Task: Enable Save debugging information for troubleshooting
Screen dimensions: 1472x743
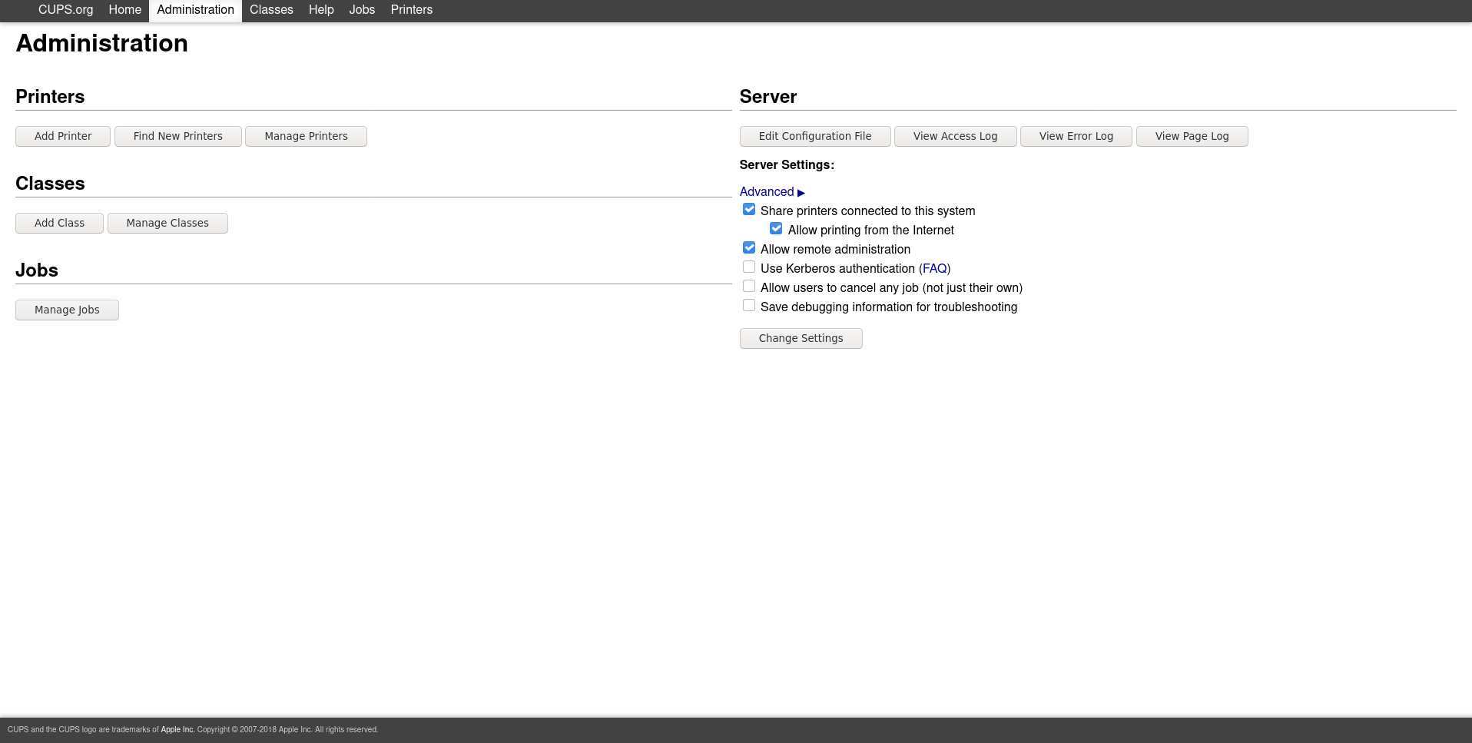Action: [749, 306]
